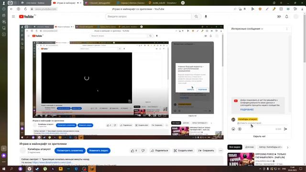Click the browser address bar URL

click(x=45, y=9)
